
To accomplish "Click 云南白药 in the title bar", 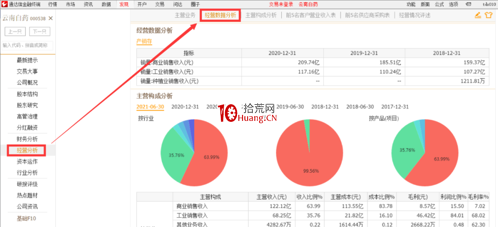I will (308, 4).
